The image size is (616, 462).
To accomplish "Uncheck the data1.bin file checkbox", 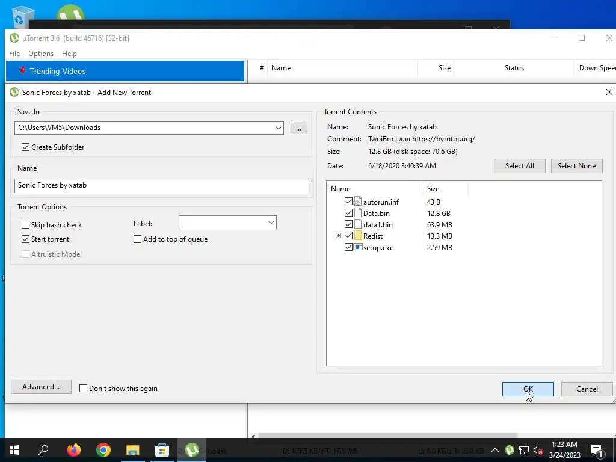I will click(x=348, y=224).
